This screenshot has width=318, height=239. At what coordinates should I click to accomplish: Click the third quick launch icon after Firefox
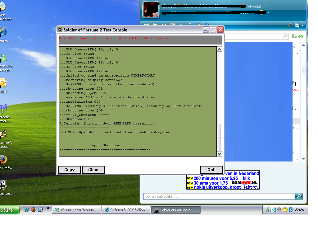[x=41, y=210]
